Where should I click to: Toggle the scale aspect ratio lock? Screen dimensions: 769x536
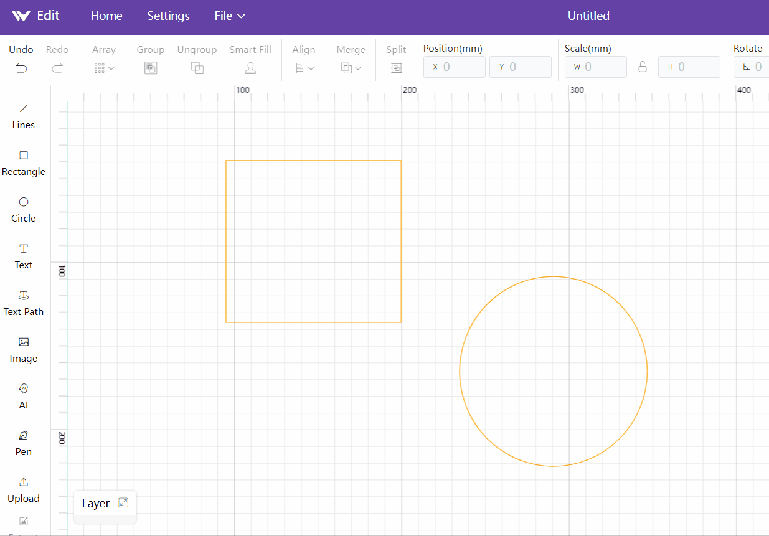click(643, 67)
